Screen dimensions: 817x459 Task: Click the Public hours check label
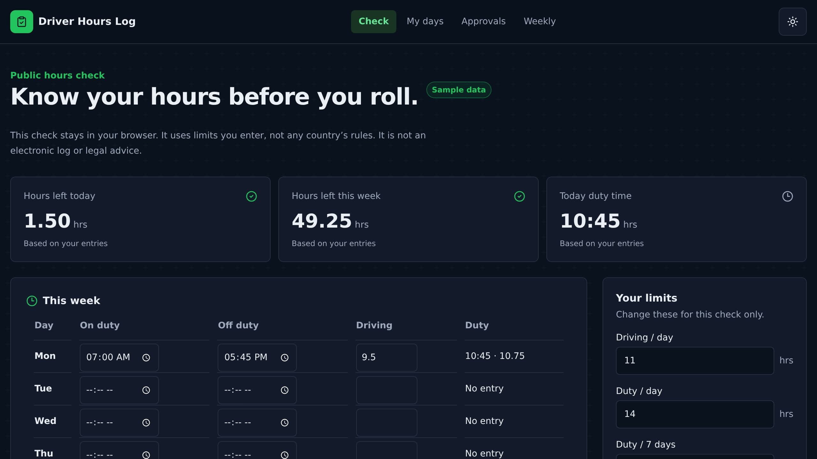point(57,75)
